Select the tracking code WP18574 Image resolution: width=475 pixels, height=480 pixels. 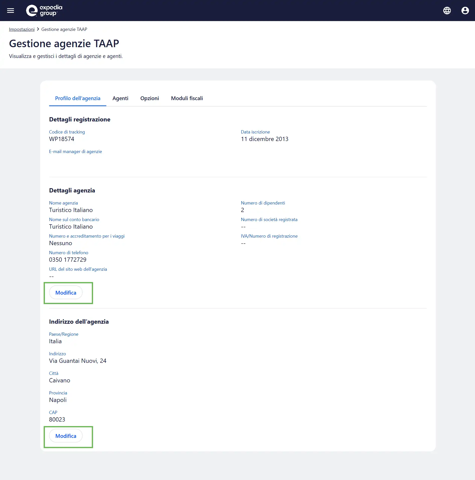61,139
